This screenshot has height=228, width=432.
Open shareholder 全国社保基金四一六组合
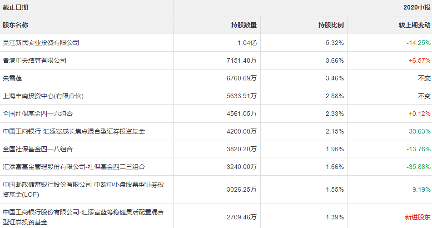coord(38,114)
